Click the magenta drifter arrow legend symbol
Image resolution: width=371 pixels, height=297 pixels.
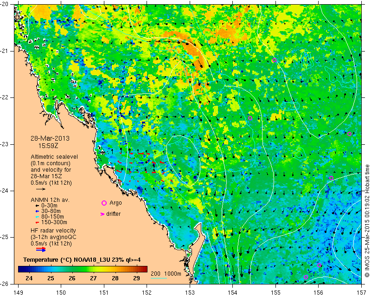(102, 214)
